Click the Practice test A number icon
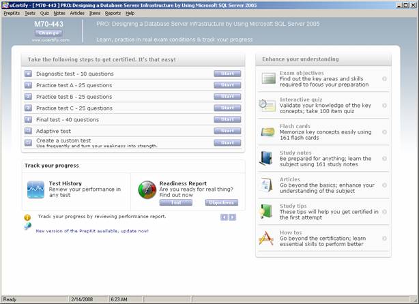The image size is (419, 304). point(28,85)
